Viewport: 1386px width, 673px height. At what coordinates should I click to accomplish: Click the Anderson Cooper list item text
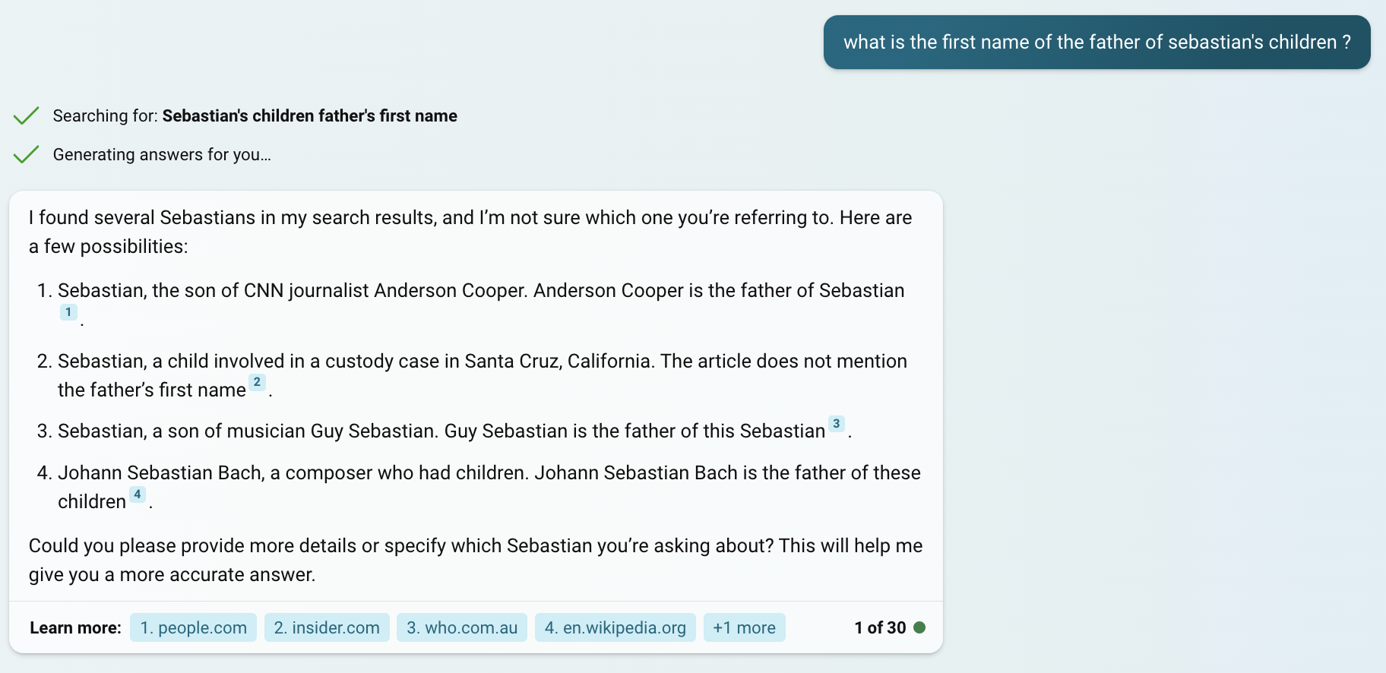481,305
